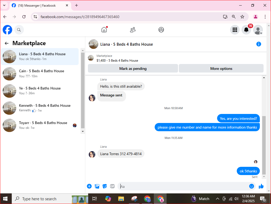Open File Explorer from taskbar
The image size is (271, 204).
coord(121,199)
